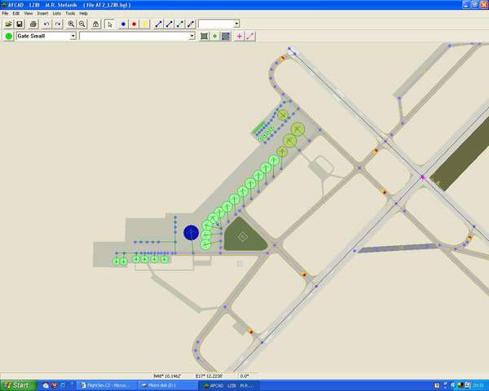This screenshot has height=391, width=489.
Task: Open the Lists menu
Action: (57, 13)
